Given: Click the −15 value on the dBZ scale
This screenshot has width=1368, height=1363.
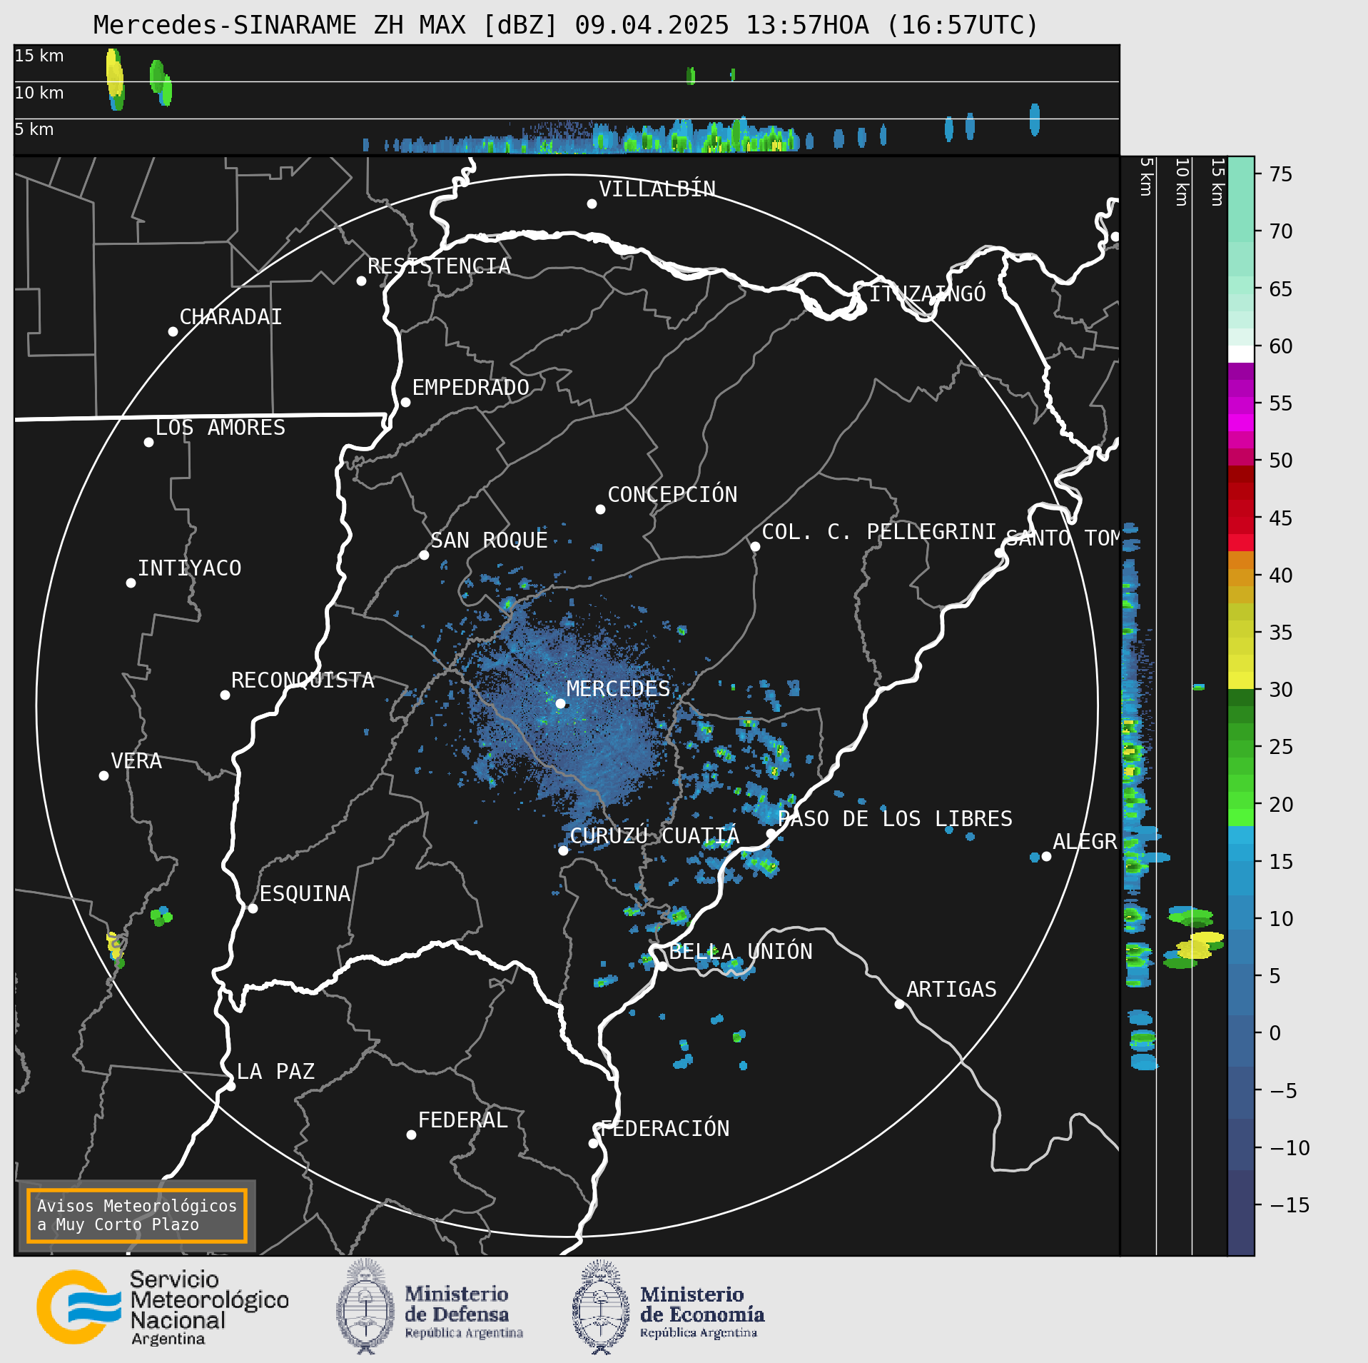Looking at the screenshot, I should [1290, 1205].
